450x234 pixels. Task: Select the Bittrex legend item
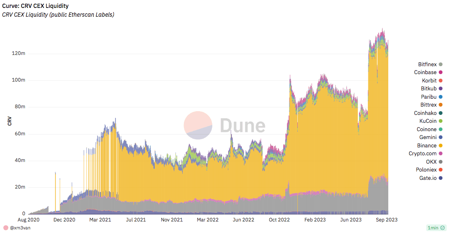430,105
